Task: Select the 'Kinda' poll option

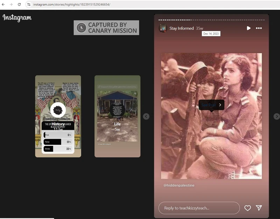Action: pyautogui.click(x=58, y=149)
